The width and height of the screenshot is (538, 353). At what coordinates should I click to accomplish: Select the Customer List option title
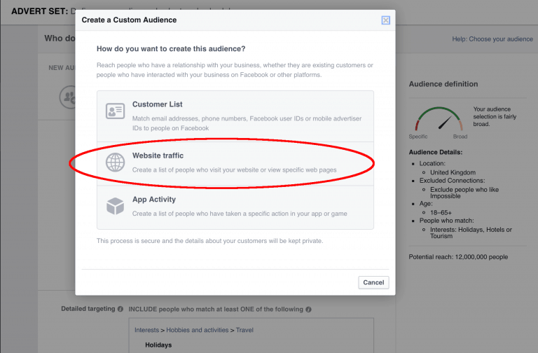click(x=157, y=104)
